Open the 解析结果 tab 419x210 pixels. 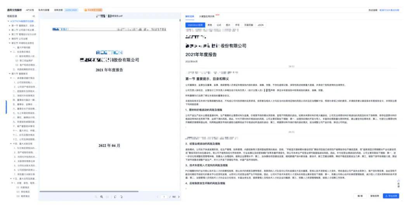(x=190, y=16)
